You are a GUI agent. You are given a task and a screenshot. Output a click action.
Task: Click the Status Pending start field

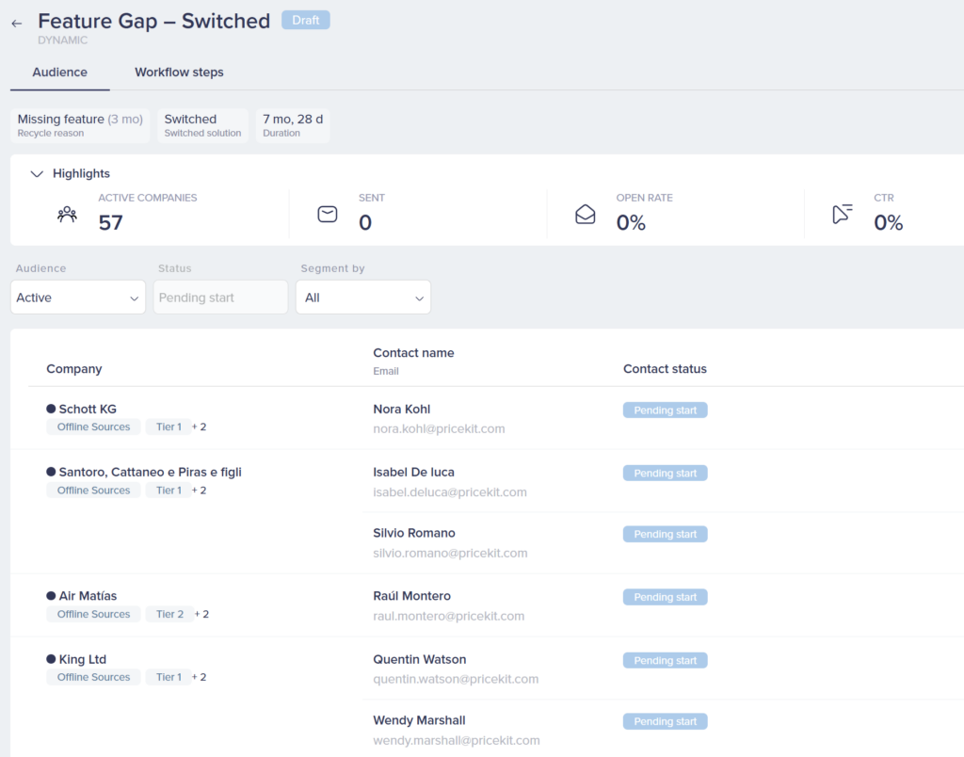(x=220, y=298)
